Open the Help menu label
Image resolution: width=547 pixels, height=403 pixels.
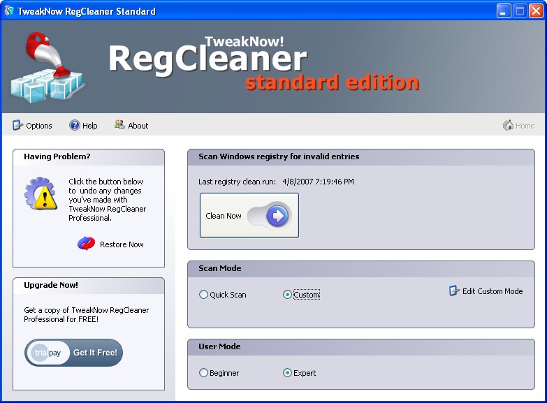click(90, 126)
